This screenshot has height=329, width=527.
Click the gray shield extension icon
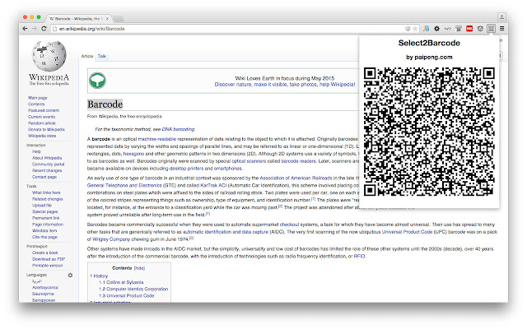(x=480, y=29)
